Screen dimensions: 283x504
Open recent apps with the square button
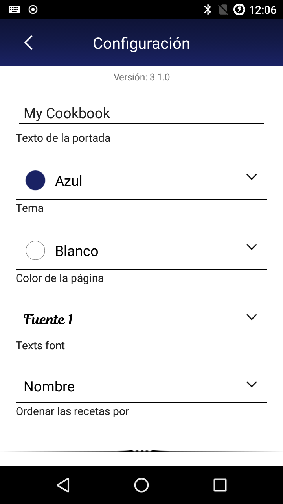(x=220, y=485)
